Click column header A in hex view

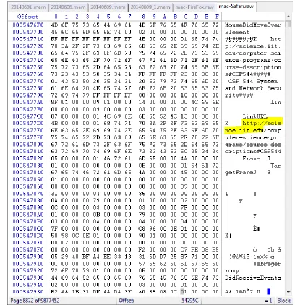point(165,17)
